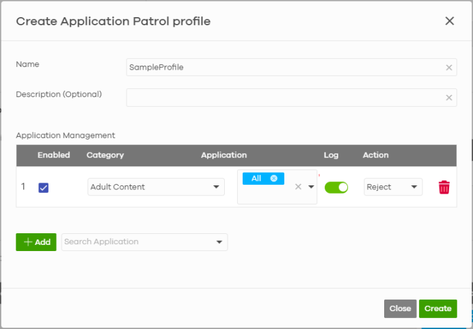Click the gray Close button
Viewport: 473px width, 329px height.
tap(400, 308)
